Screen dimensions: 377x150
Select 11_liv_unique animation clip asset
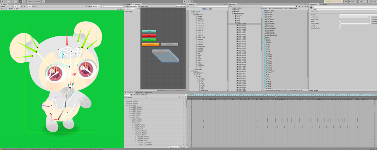click(270, 30)
